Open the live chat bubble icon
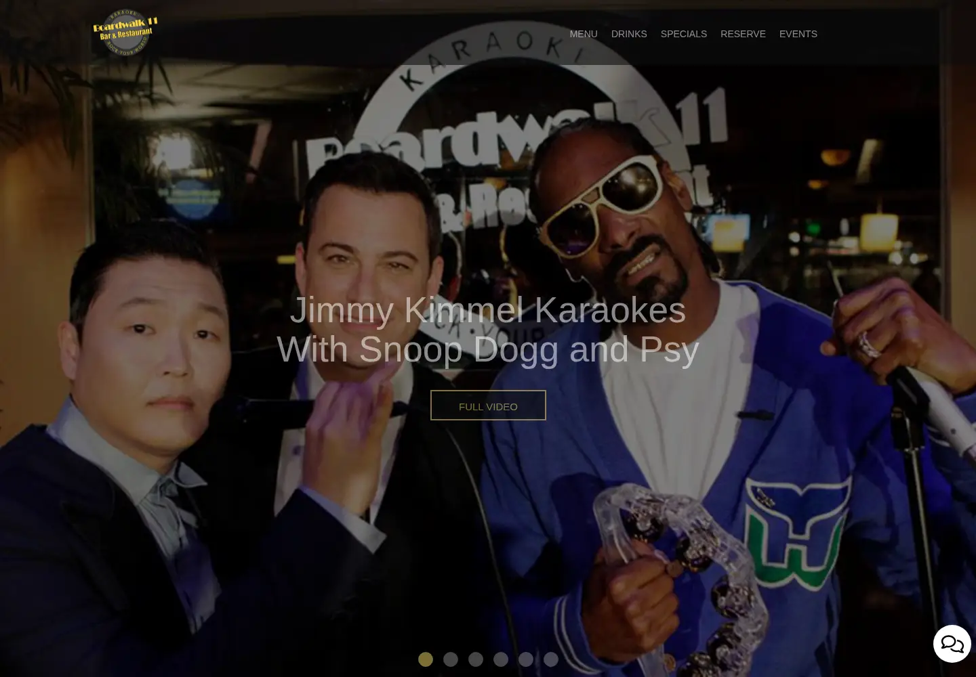Viewport: 976px width, 677px height. [952, 644]
